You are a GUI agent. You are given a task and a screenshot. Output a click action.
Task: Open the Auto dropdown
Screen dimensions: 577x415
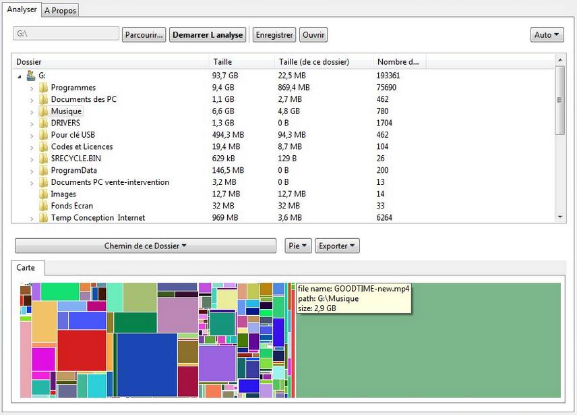547,34
